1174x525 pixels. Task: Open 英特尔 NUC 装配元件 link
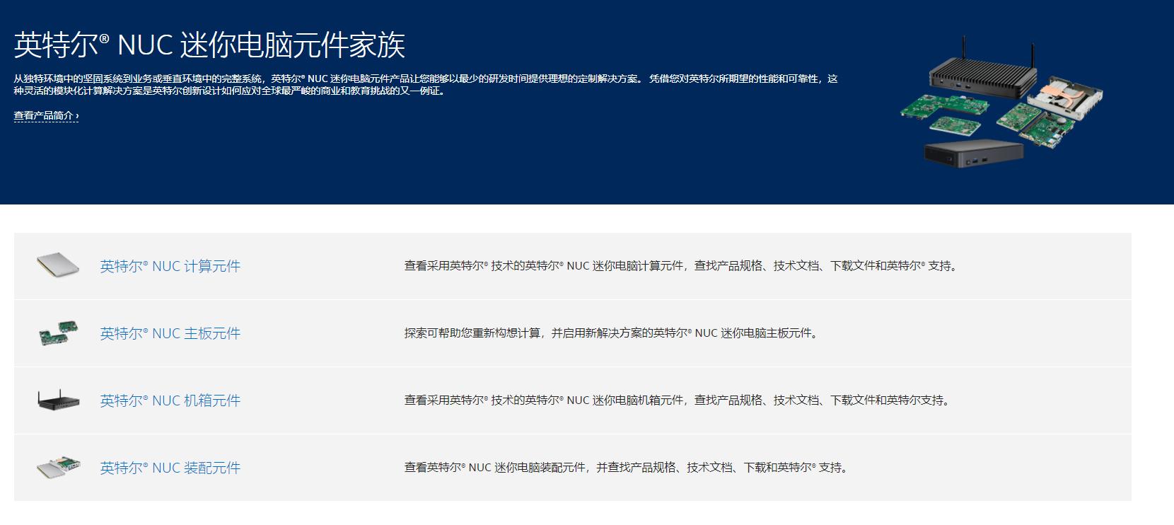pyautogui.click(x=170, y=468)
